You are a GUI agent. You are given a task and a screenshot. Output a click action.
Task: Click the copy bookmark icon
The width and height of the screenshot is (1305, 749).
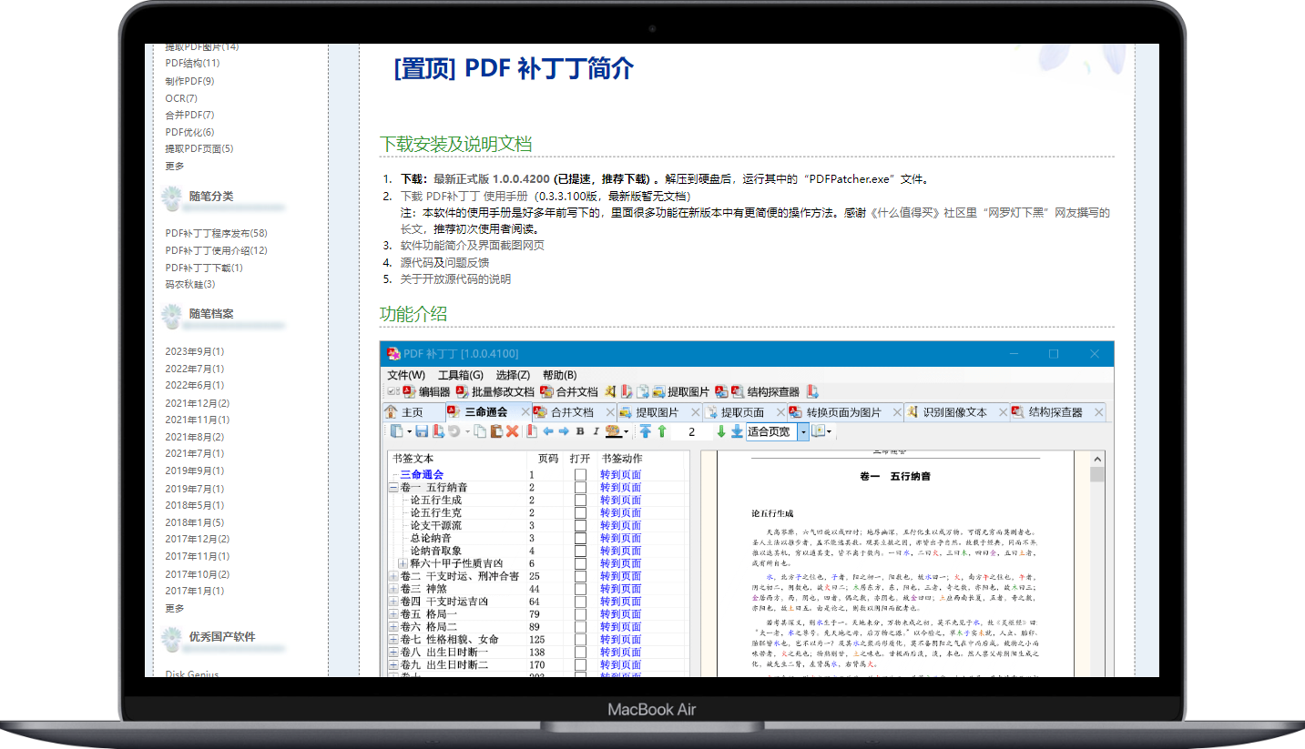pos(481,431)
